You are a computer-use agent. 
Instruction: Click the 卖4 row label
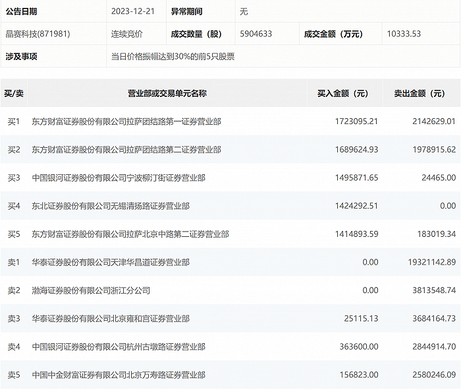pos(14,346)
